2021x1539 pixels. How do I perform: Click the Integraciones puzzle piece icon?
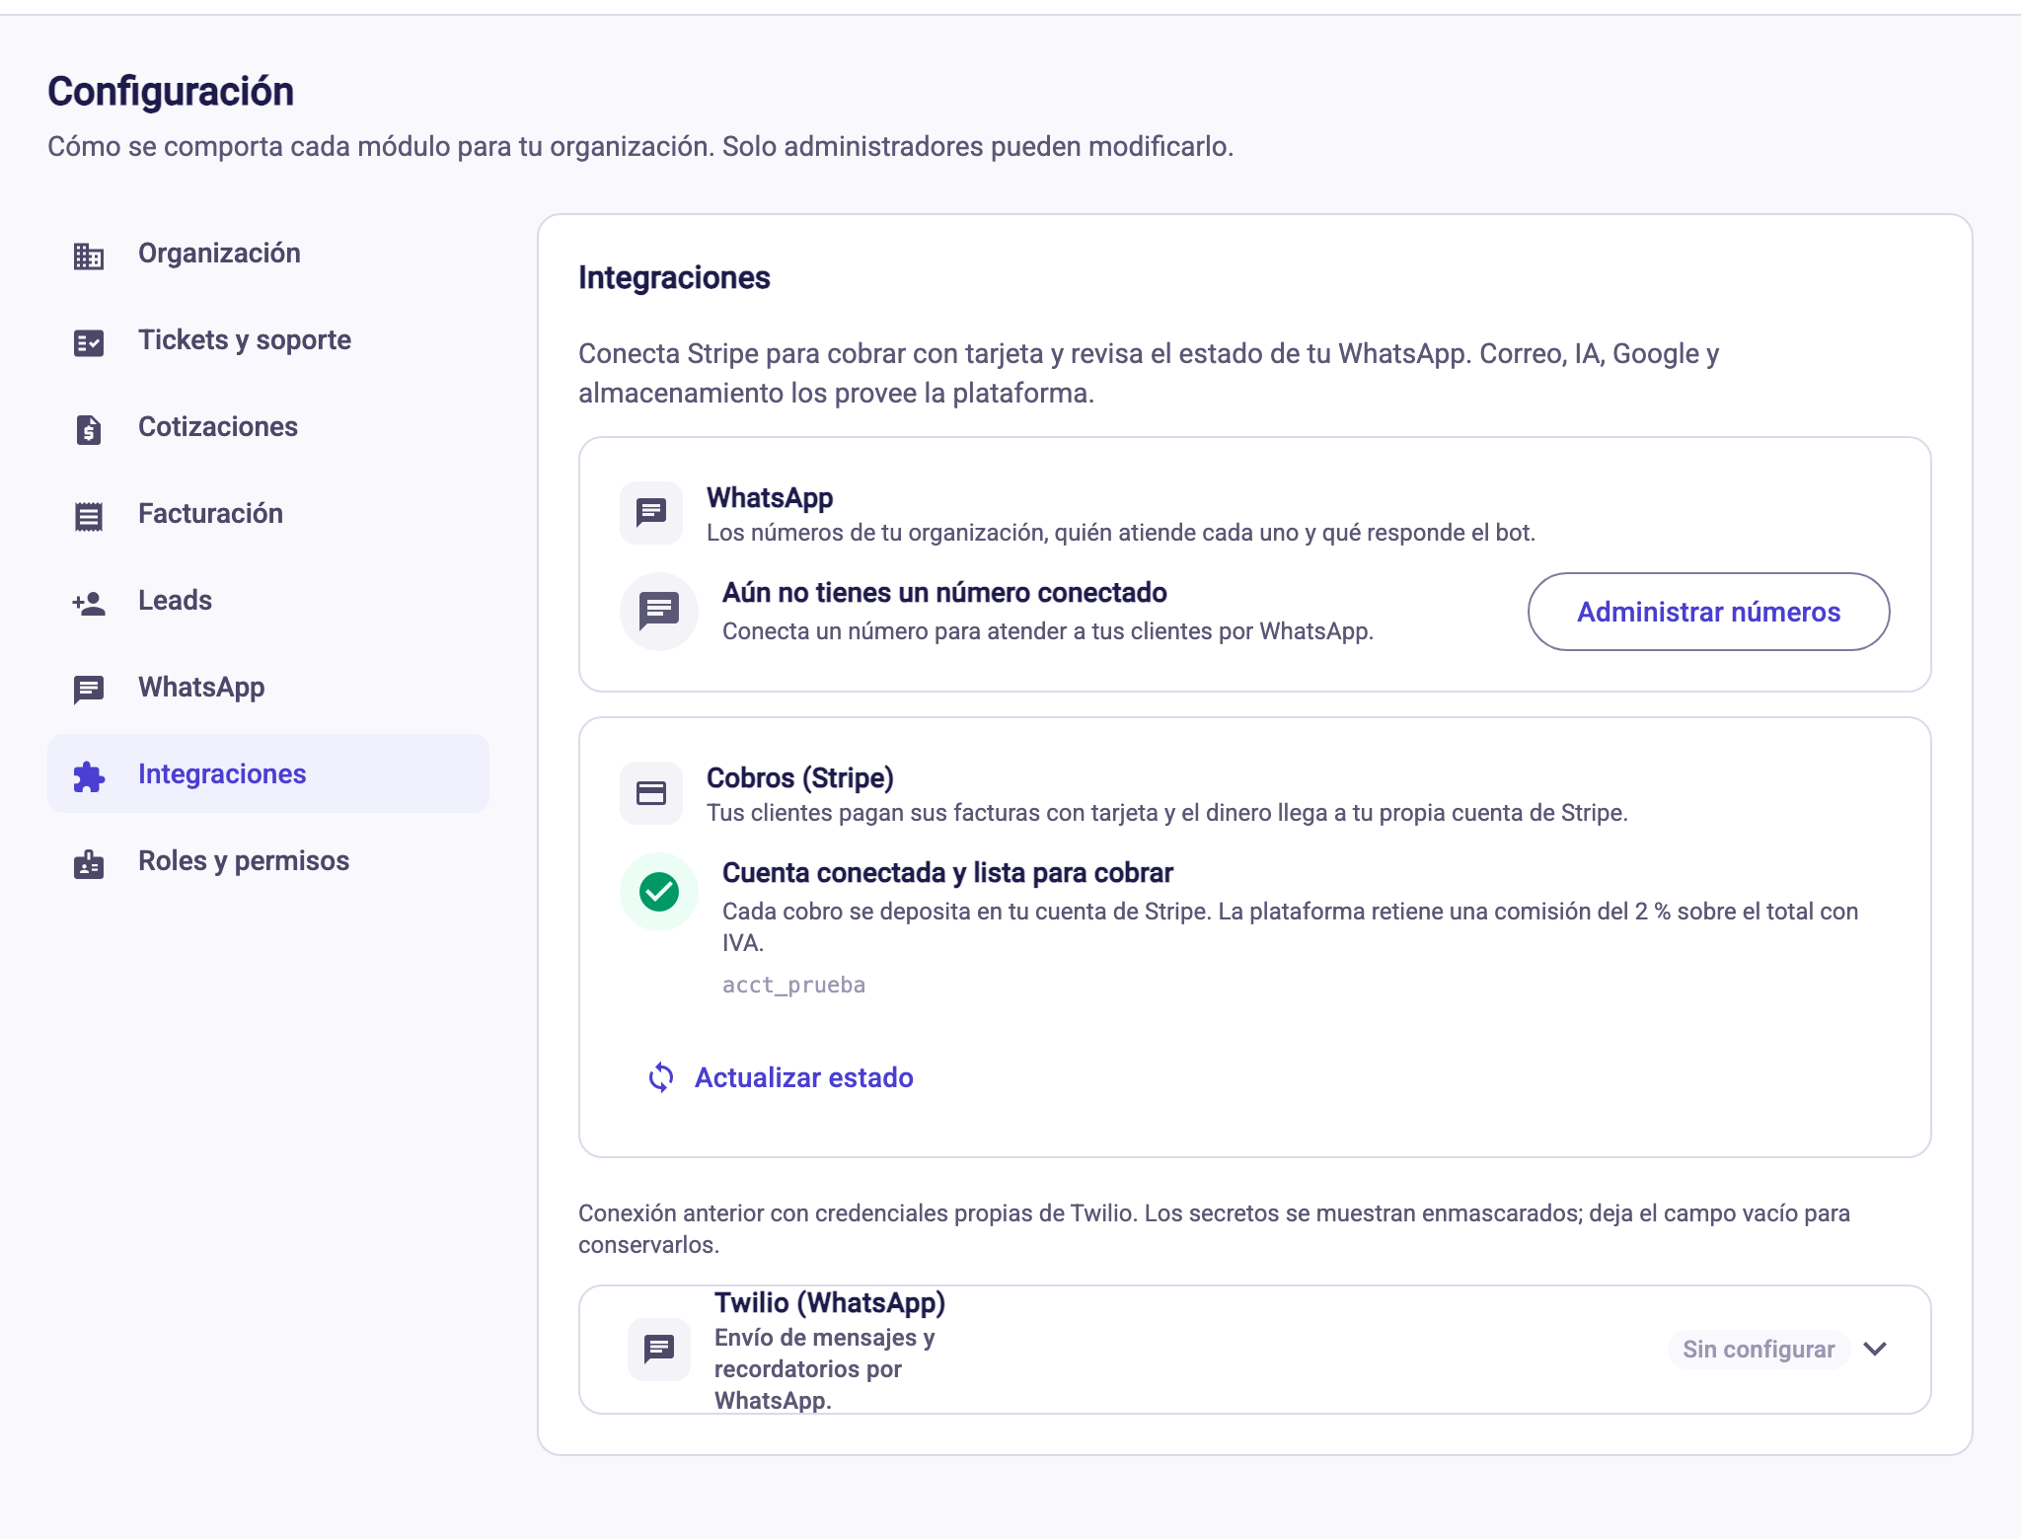tap(89, 776)
